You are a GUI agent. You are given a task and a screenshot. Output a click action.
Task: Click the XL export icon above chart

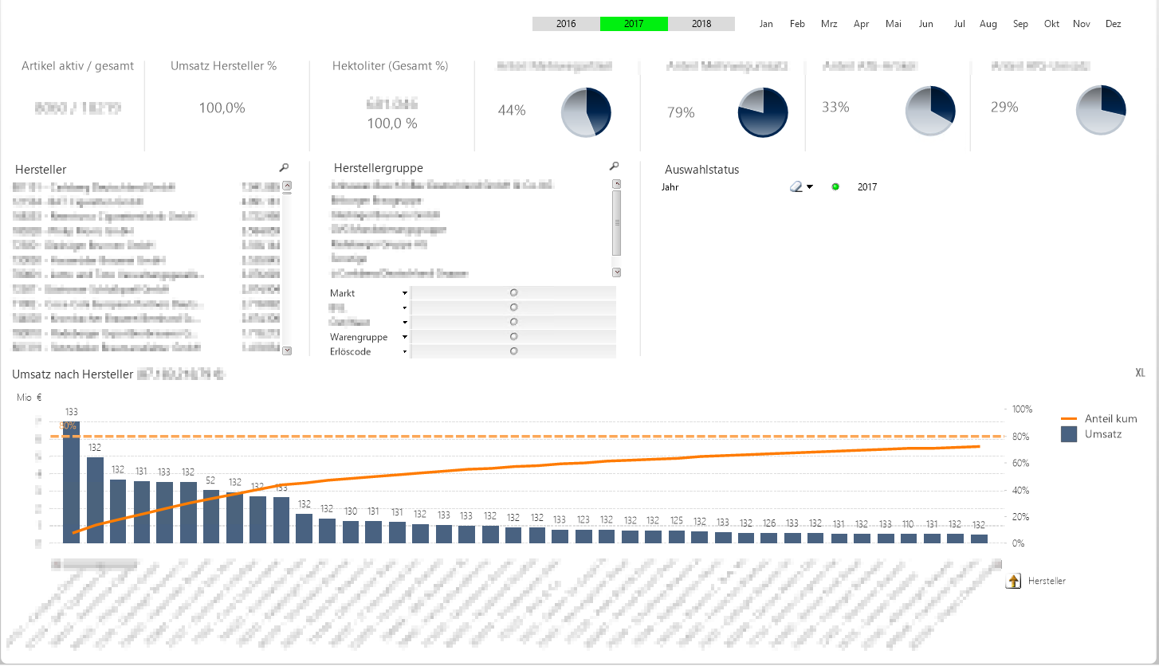(x=1140, y=373)
